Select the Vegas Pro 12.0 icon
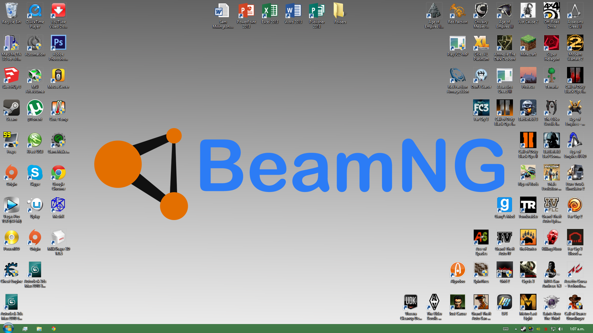The height and width of the screenshot is (333, 593). [x=11, y=210]
